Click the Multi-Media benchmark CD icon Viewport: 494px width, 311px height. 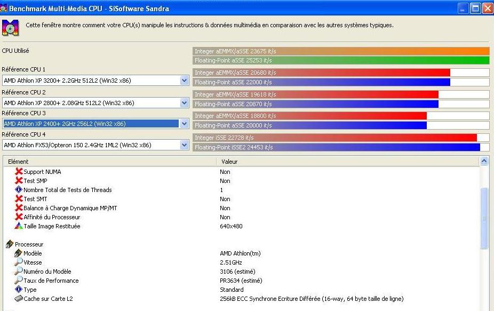(10, 28)
